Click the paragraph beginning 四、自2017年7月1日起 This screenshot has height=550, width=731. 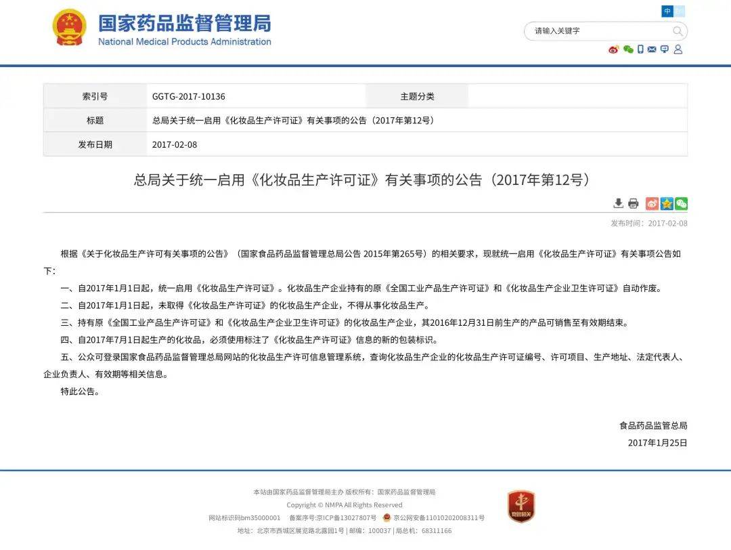(249, 340)
